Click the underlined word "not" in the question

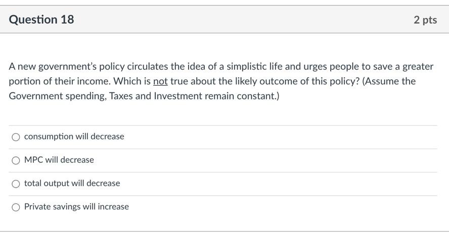pos(160,81)
